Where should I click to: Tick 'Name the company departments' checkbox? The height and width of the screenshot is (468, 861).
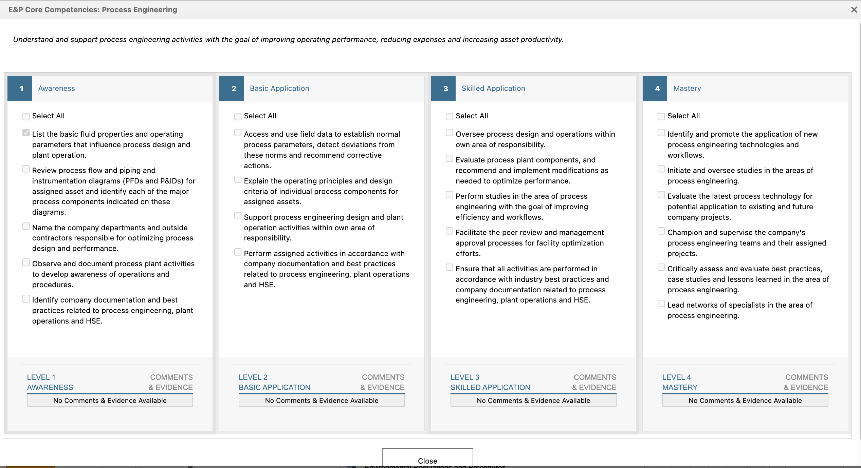26,226
